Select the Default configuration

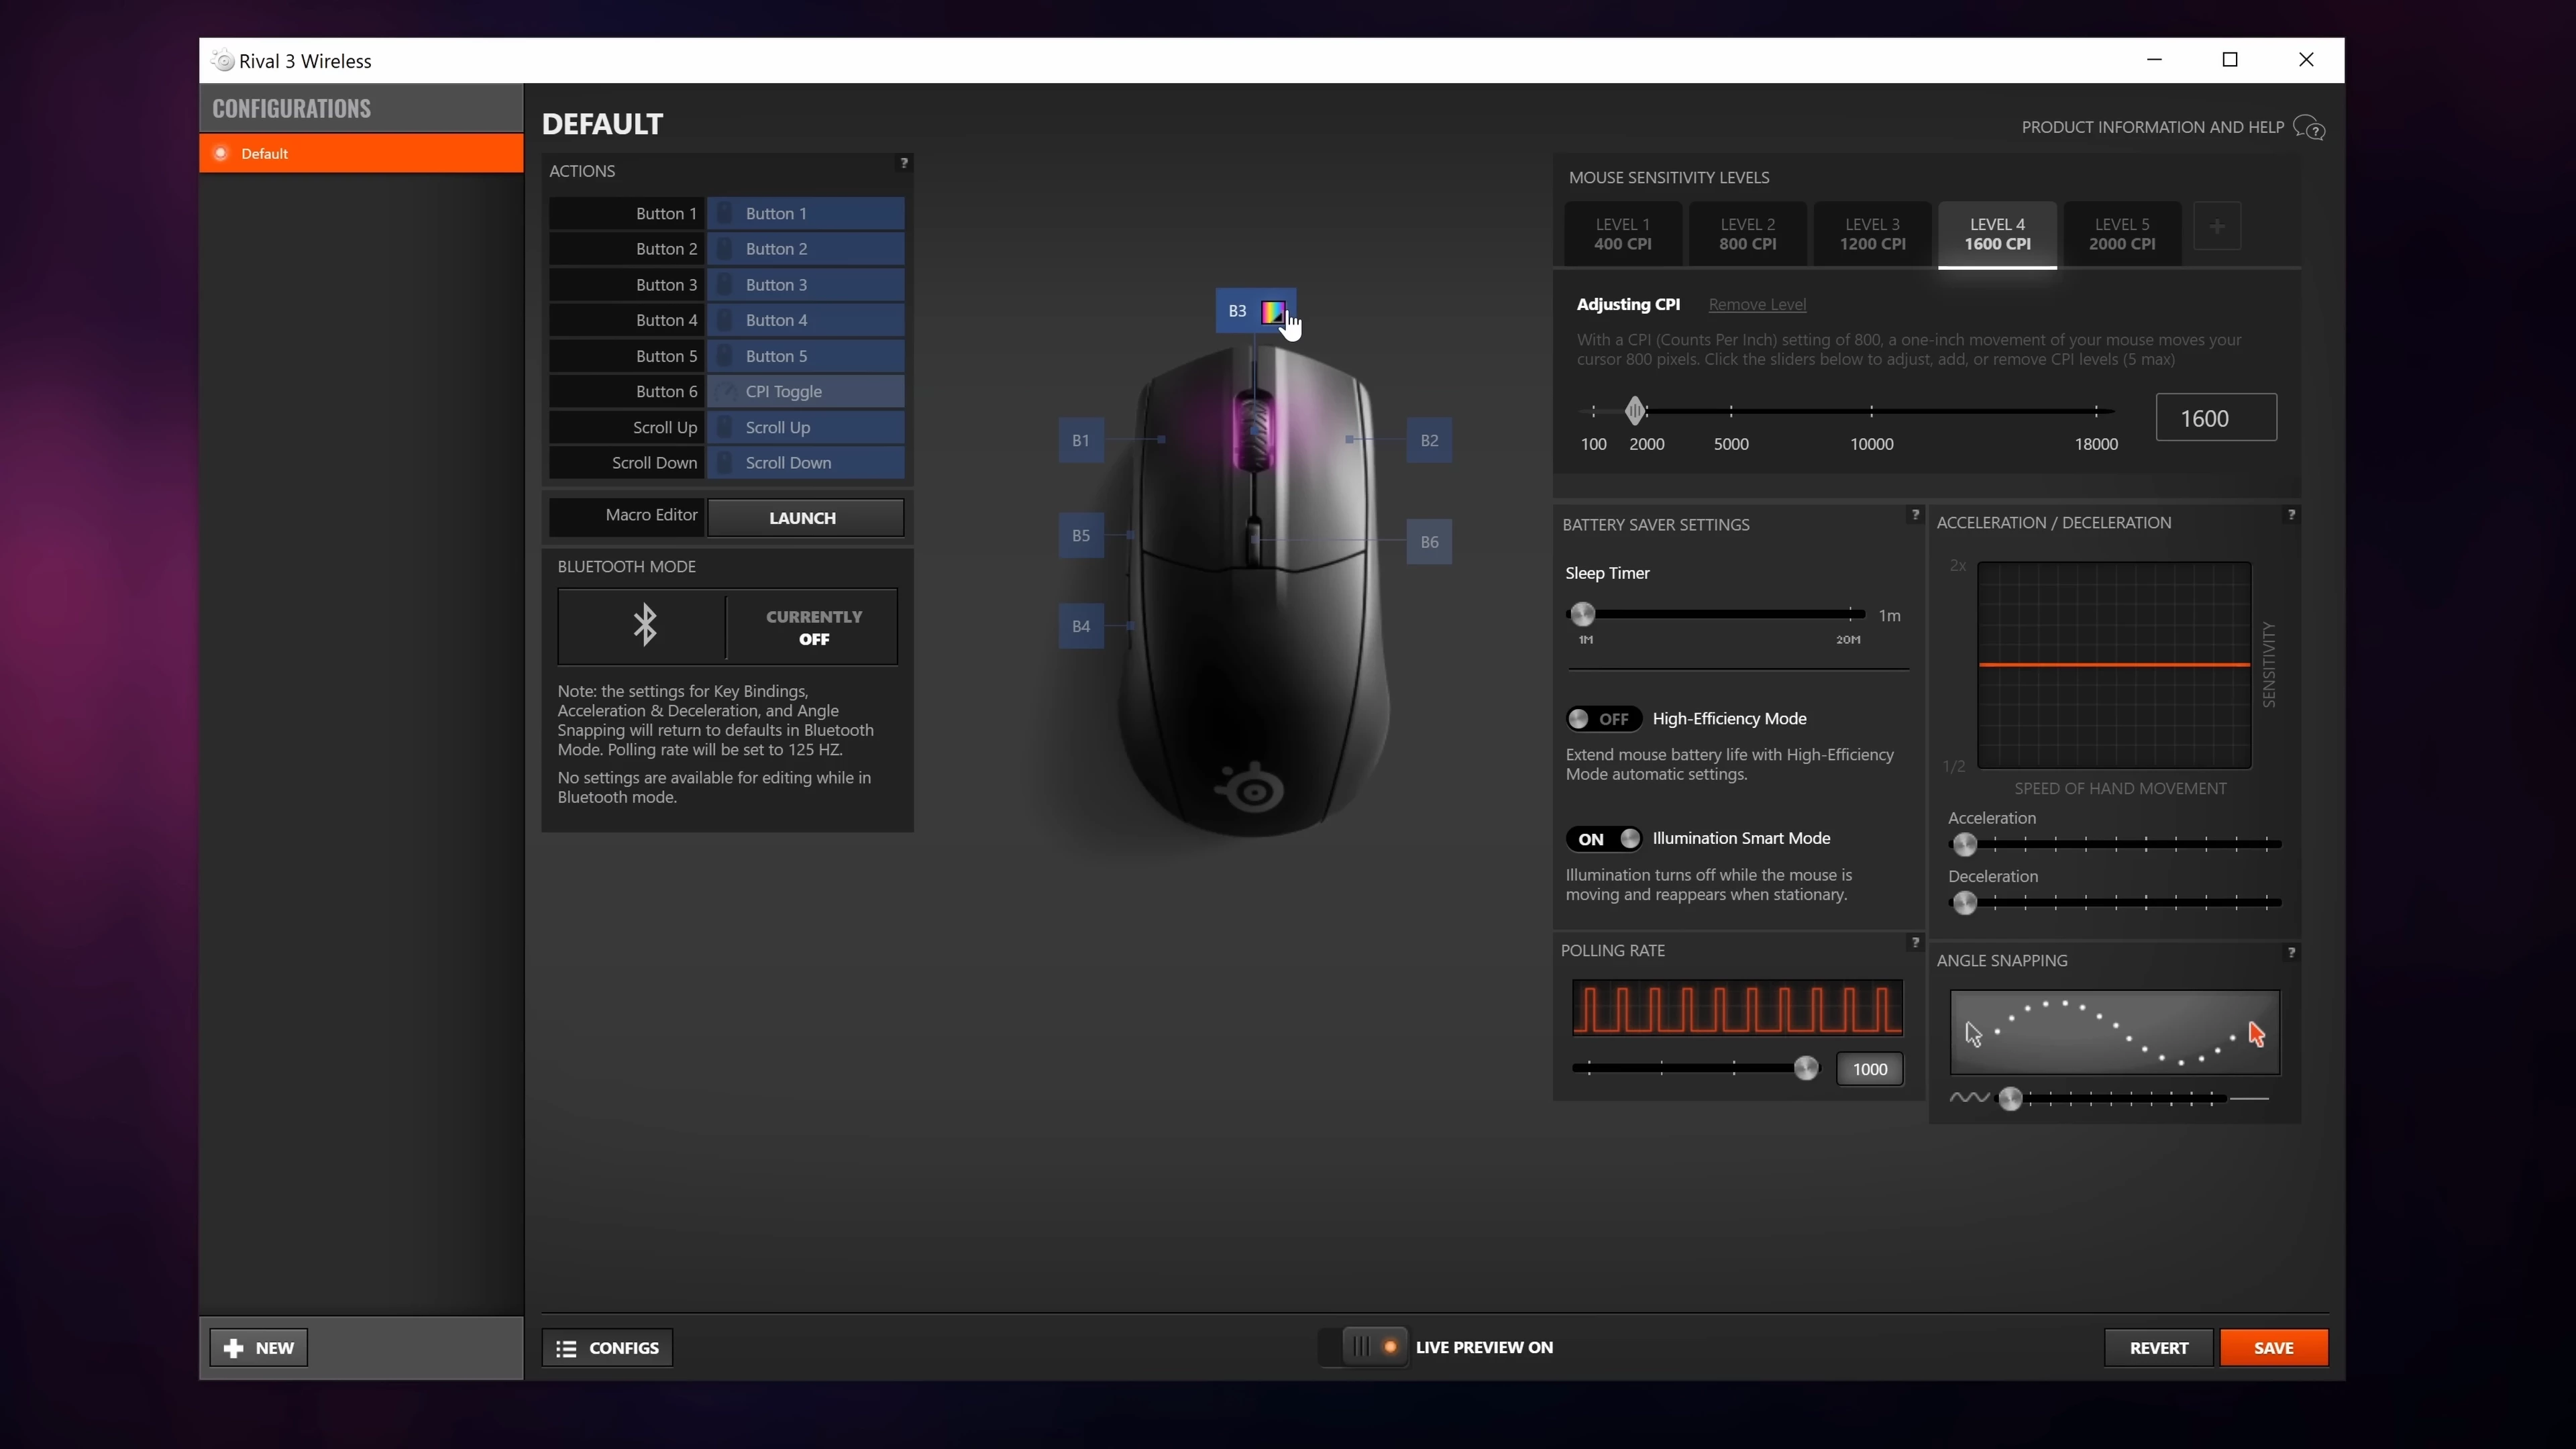pos(361,153)
